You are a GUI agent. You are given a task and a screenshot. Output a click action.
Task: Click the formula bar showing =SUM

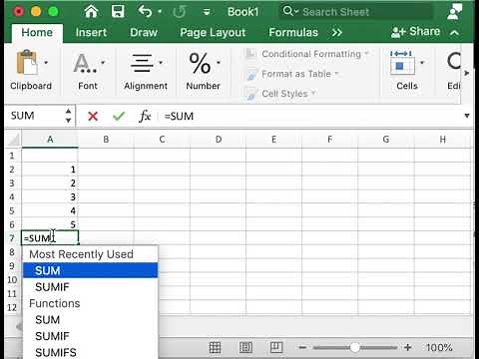click(309, 116)
